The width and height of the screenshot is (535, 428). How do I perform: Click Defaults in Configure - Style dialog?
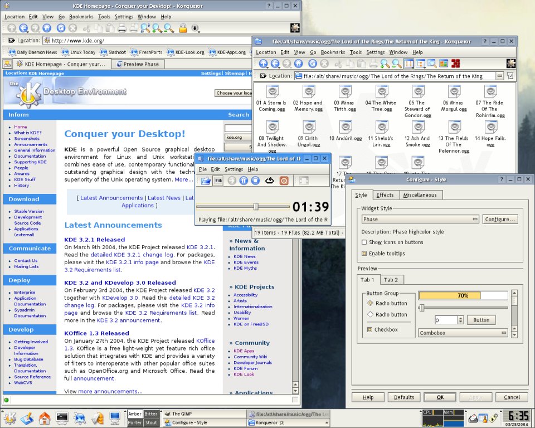(404, 397)
